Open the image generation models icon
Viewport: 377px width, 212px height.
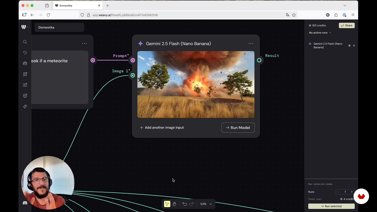25,74
